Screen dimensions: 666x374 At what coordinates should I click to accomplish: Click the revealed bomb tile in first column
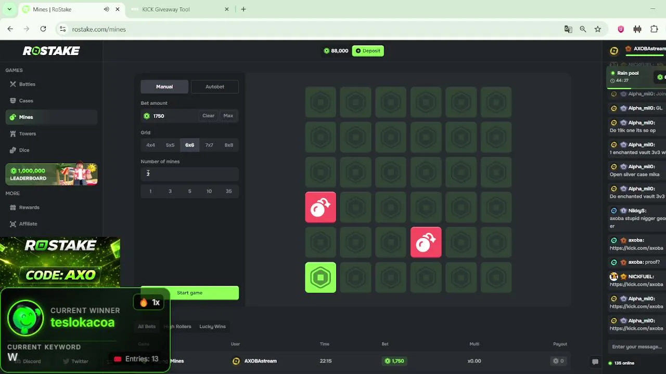[x=321, y=207]
